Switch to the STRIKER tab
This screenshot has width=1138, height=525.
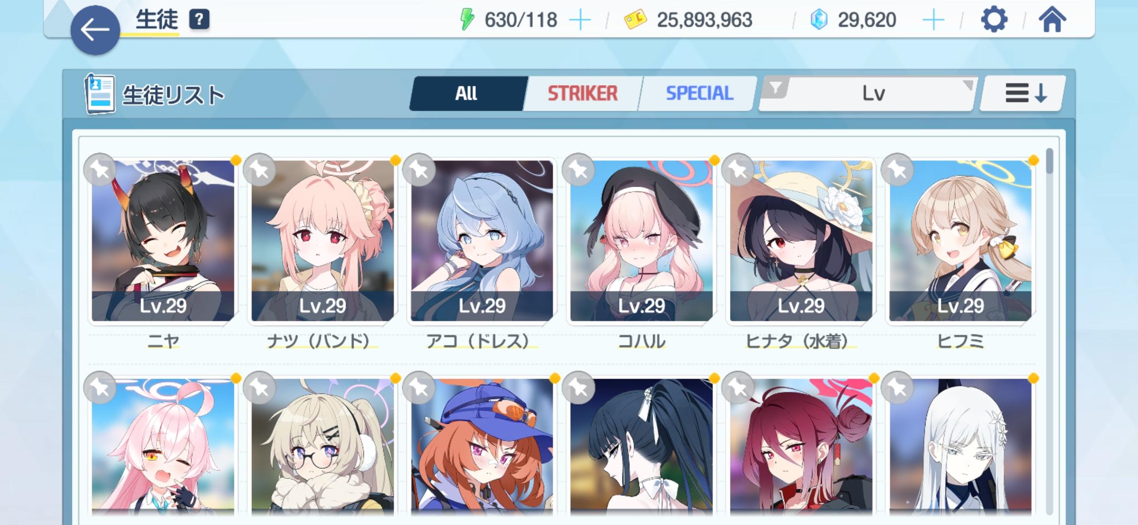(x=583, y=93)
